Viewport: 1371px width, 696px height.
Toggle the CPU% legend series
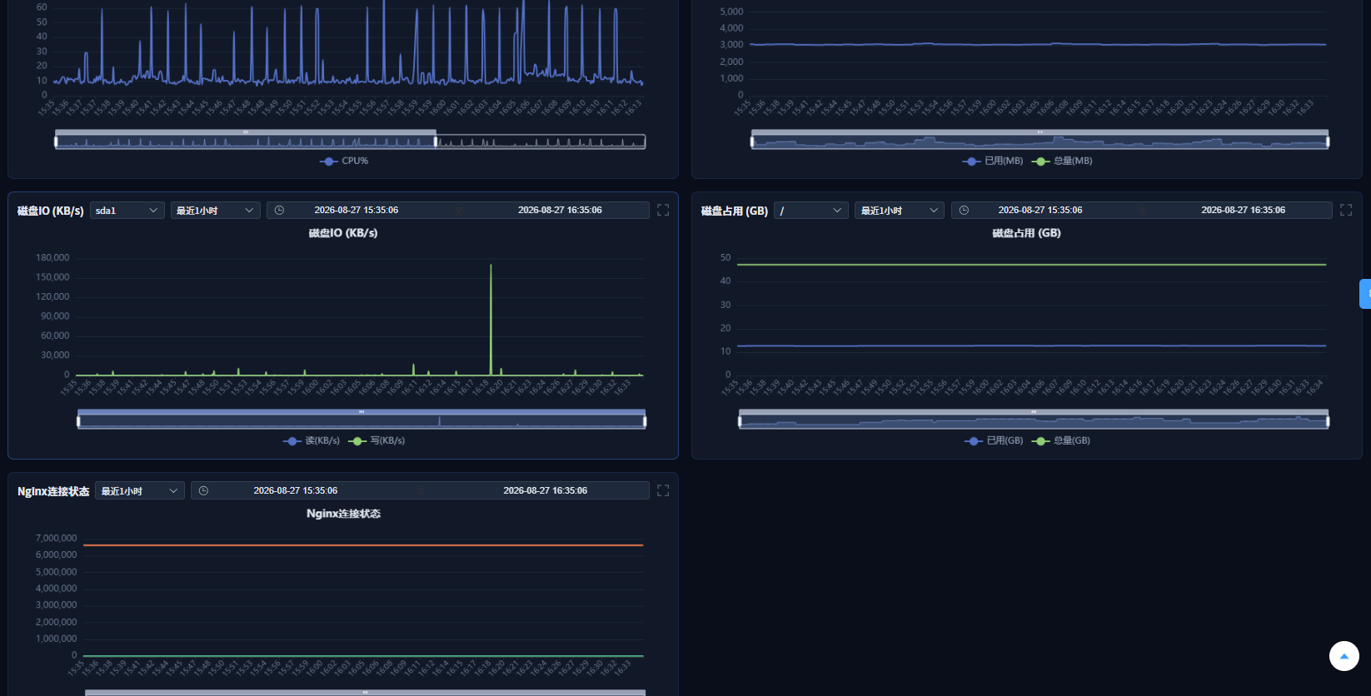(x=344, y=162)
